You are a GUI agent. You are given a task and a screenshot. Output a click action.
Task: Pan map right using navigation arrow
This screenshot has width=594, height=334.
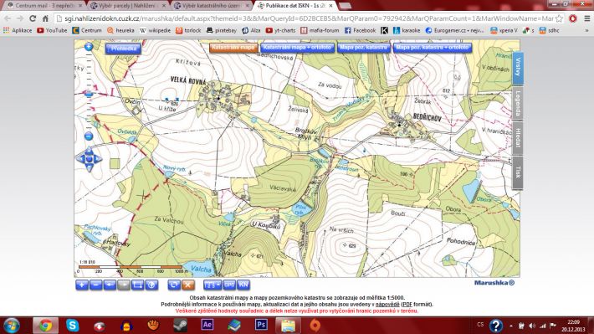pos(98,159)
